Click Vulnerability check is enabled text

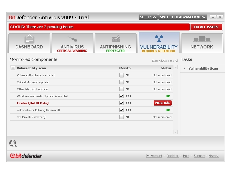36,75
